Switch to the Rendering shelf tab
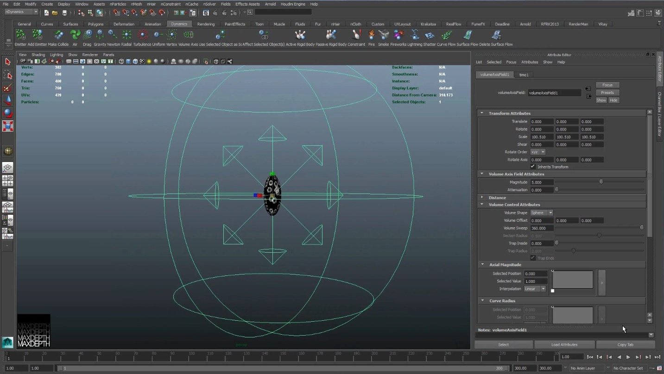Viewport: 664px width, 374px height. click(x=206, y=24)
